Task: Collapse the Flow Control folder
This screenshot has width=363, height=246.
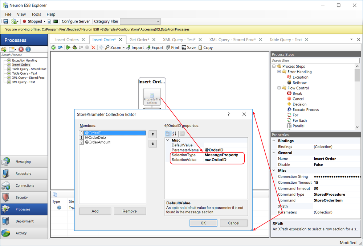Action: (279, 88)
